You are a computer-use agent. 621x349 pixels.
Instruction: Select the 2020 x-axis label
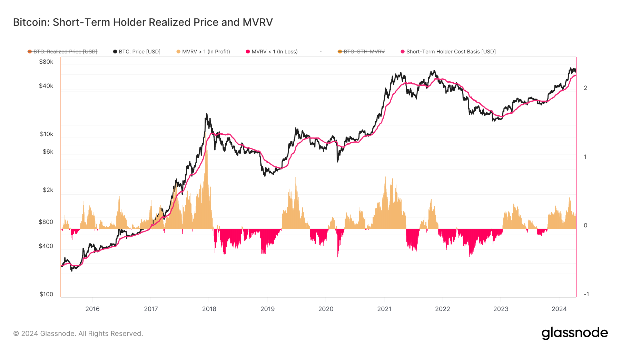[x=326, y=309]
